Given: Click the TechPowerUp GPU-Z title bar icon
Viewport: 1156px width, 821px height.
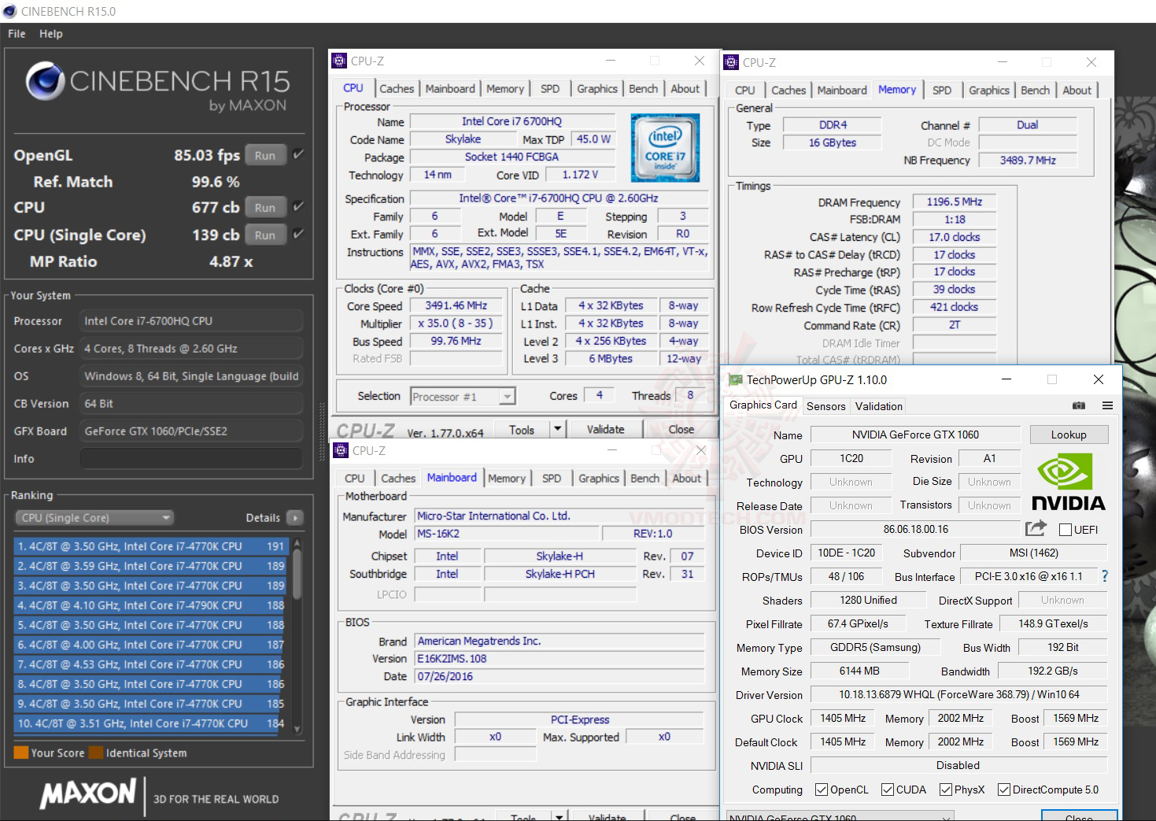Looking at the screenshot, I should 735,379.
